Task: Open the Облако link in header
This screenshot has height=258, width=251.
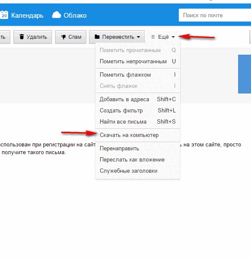Action: coord(75,16)
